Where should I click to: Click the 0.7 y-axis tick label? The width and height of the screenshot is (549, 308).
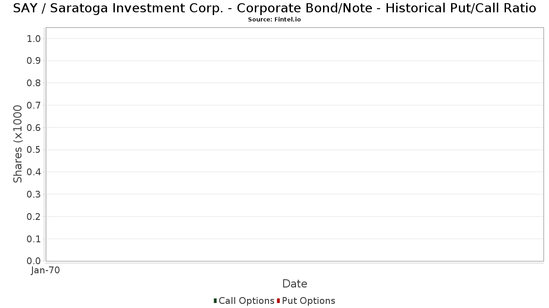(x=34, y=105)
